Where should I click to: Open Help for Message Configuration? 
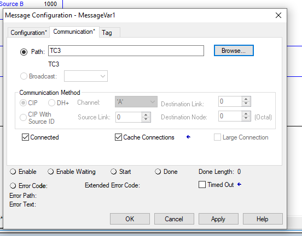pos(263,219)
